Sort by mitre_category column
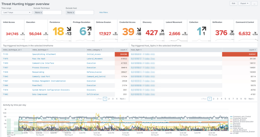The width and height of the screenshot is (260, 137). coord(94,50)
